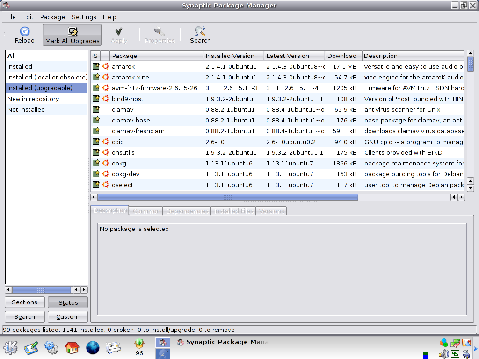Select the bind9-host package name

coord(127,99)
